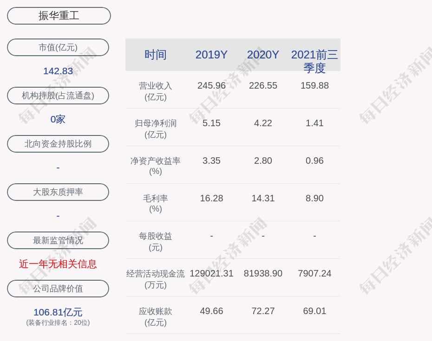Click the market value 142.83 figure
The height and width of the screenshot is (341, 432).
point(58,71)
